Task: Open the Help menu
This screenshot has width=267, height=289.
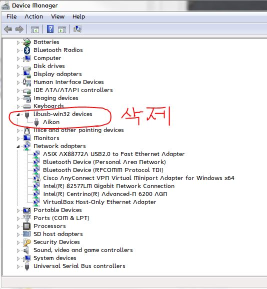Action: click(x=78, y=16)
